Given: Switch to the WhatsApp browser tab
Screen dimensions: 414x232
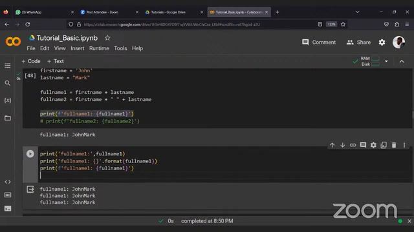Looking at the screenshot, I should 42,12.
